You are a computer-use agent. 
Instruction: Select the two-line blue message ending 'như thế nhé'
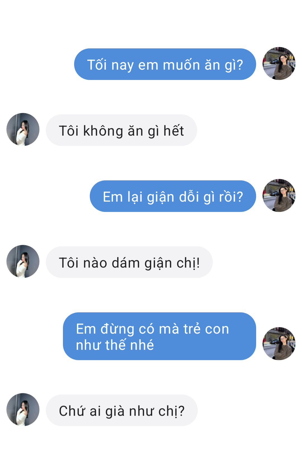159,336
